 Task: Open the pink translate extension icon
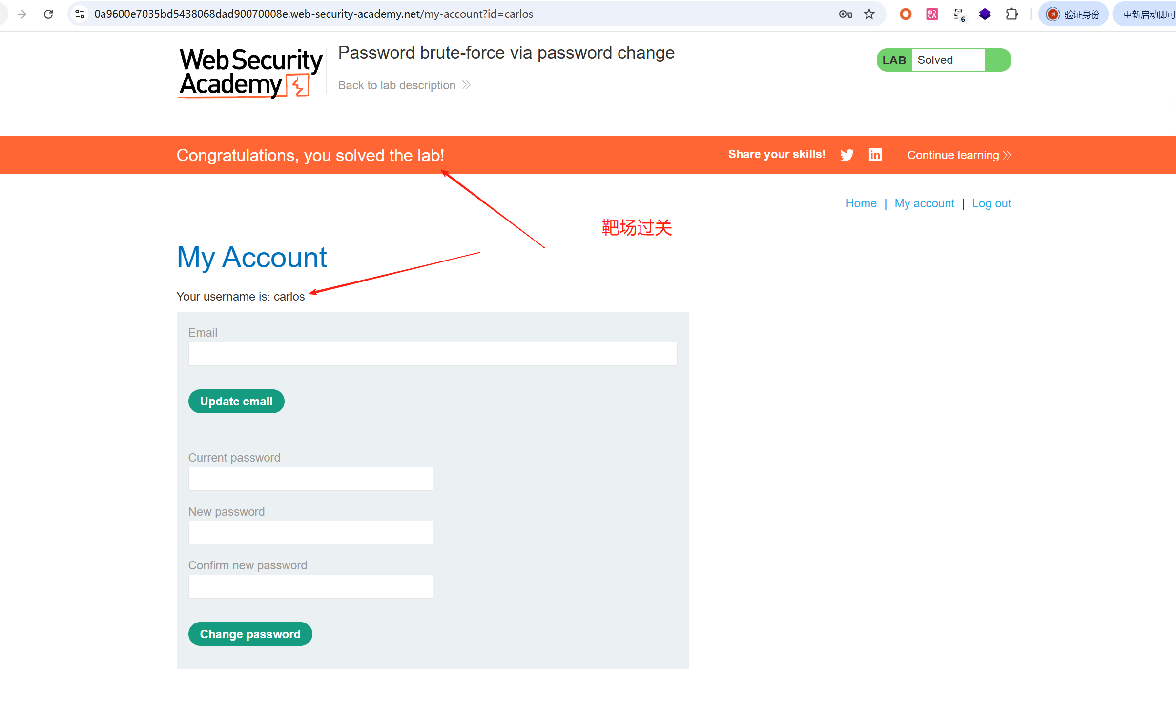pyautogui.click(x=932, y=14)
